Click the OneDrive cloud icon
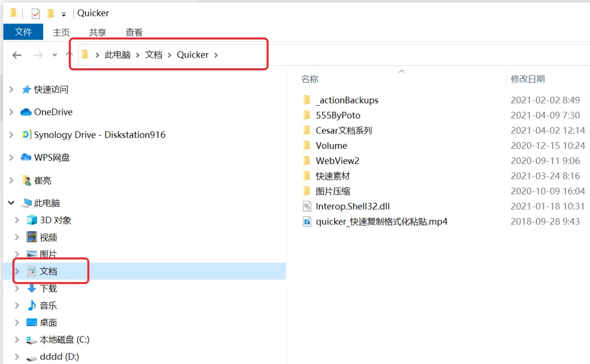 click(26, 112)
